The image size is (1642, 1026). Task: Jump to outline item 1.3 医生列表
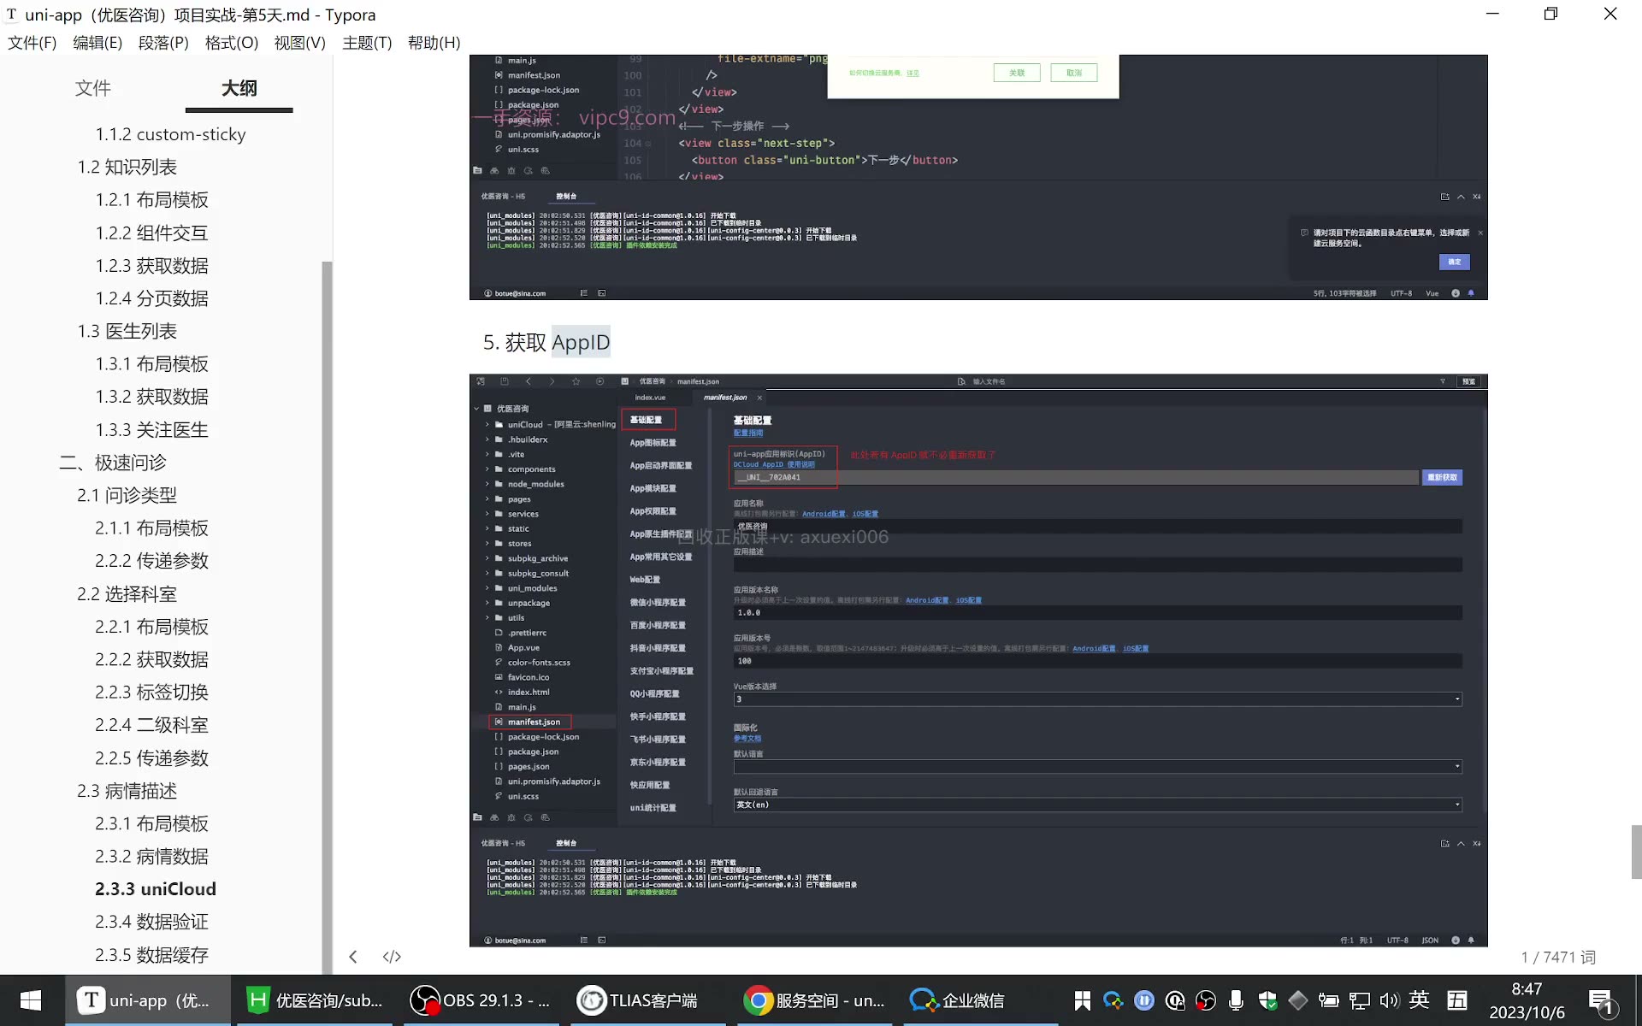(x=127, y=331)
